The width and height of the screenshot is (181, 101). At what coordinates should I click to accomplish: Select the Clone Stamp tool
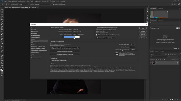[x=2, y=36]
